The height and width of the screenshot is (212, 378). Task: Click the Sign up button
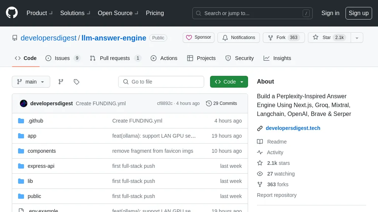tap(358, 13)
